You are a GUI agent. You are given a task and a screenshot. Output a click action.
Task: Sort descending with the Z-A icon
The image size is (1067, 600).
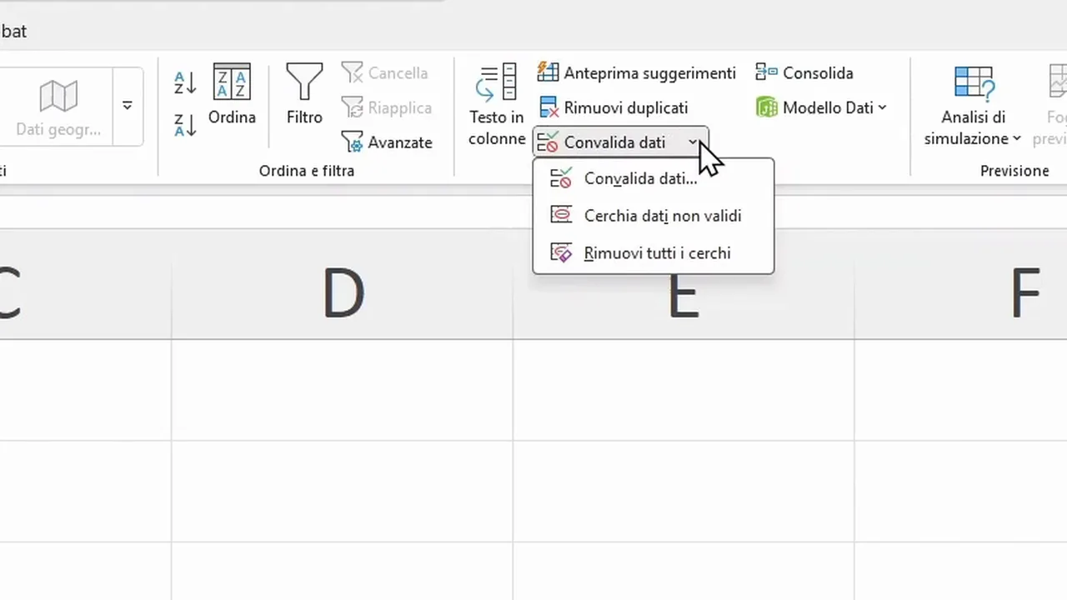click(x=185, y=125)
